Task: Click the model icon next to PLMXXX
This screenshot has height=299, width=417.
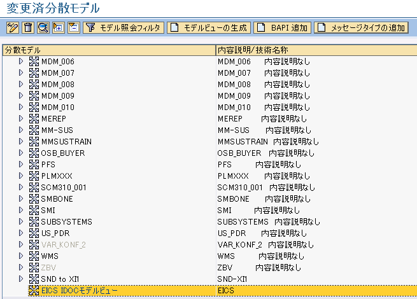Action: point(34,176)
